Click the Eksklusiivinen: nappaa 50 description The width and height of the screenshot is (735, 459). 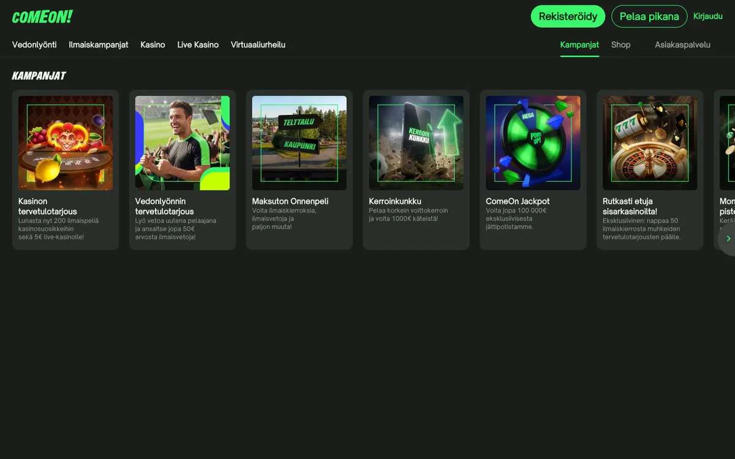[641, 229]
